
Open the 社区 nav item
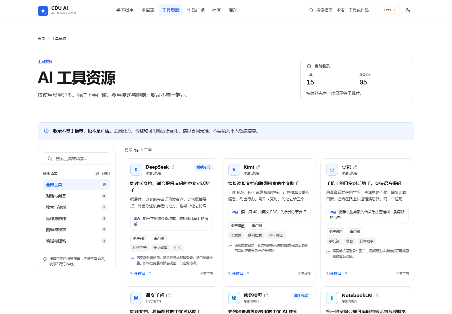click(x=217, y=10)
